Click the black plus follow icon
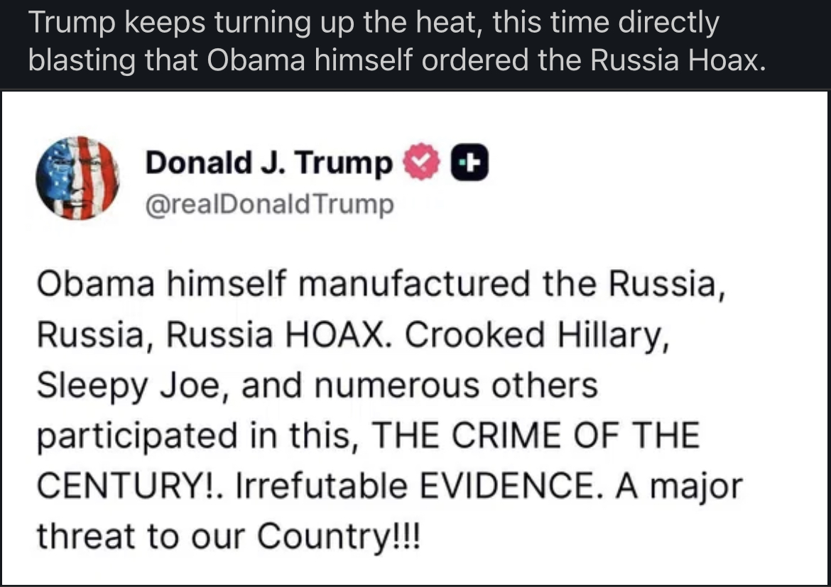Image resolution: width=831 pixels, height=587 pixels. tap(470, 163)
